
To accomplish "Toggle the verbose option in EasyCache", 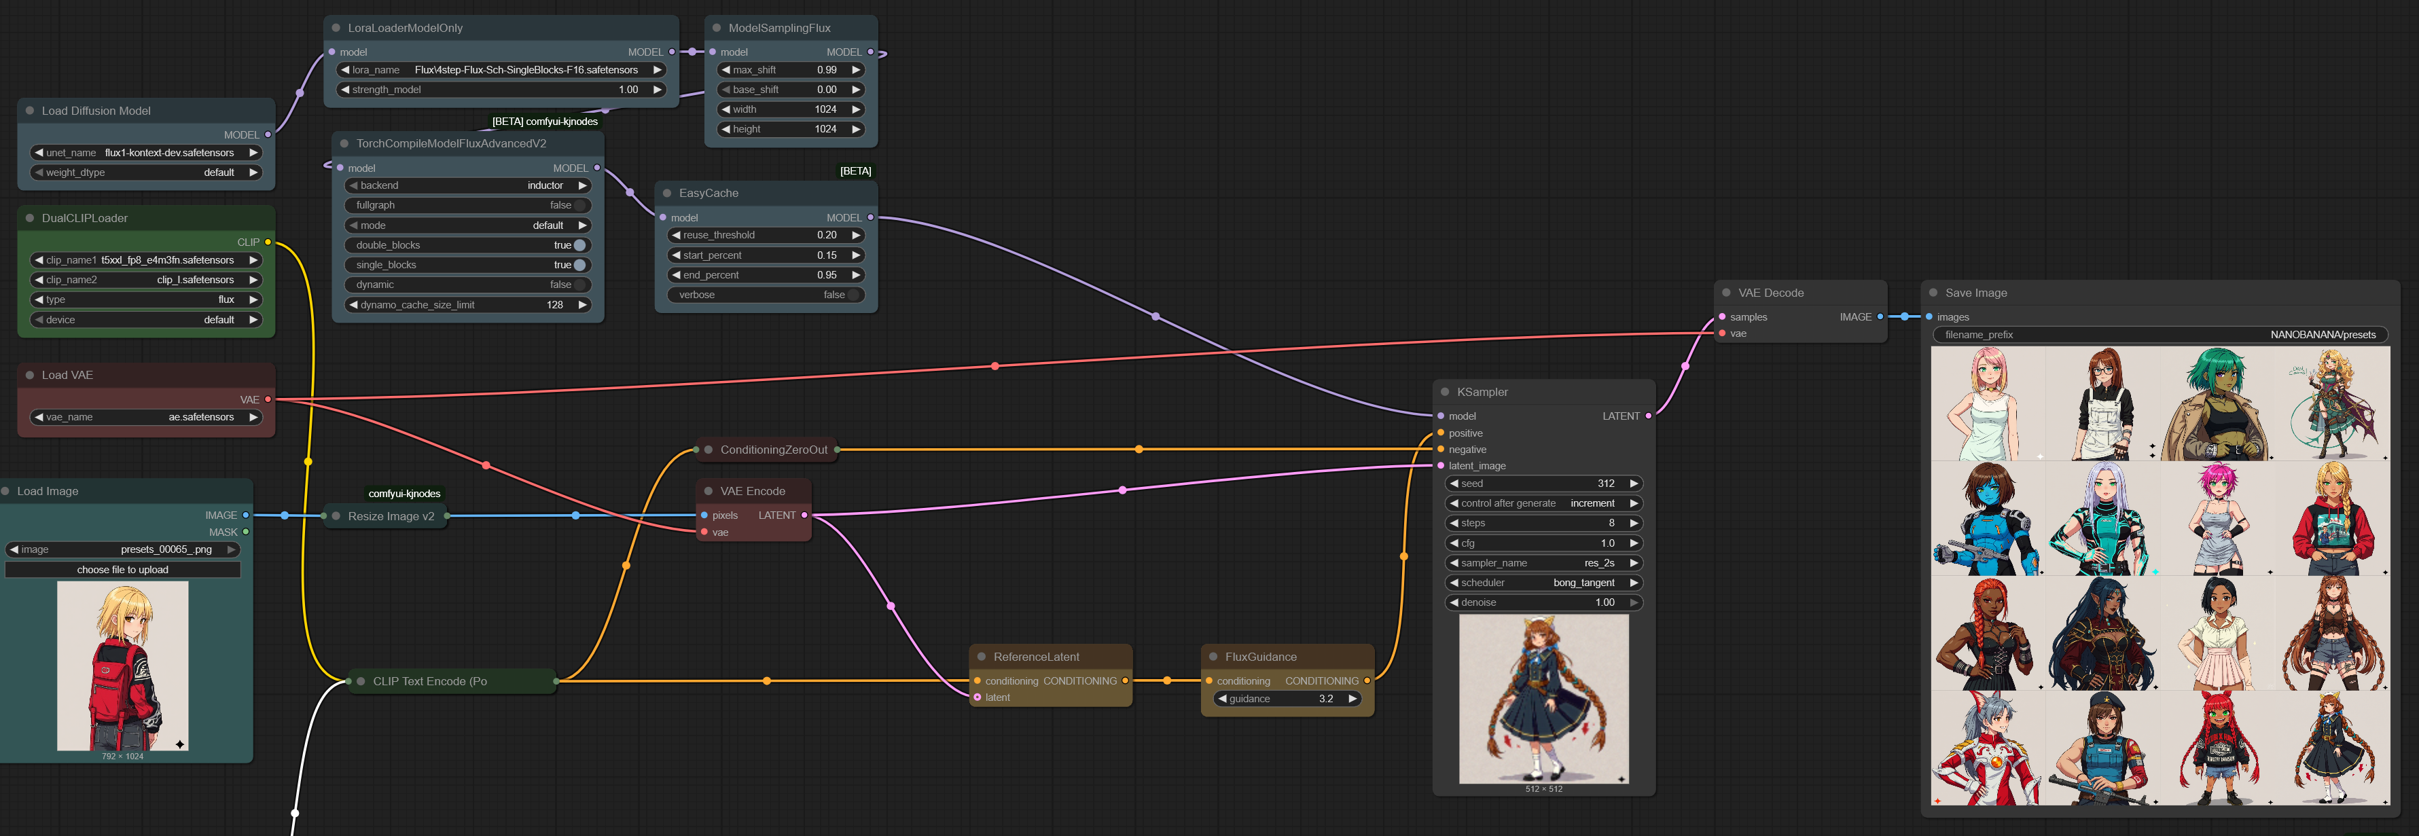I will pyautogui.click(x=853, y=295).
